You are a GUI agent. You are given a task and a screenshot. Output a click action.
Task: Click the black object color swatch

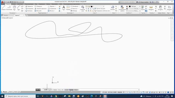click(130, 7)
